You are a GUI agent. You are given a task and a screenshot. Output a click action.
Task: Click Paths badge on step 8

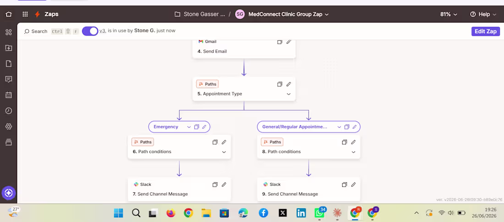tap(272, 142)
